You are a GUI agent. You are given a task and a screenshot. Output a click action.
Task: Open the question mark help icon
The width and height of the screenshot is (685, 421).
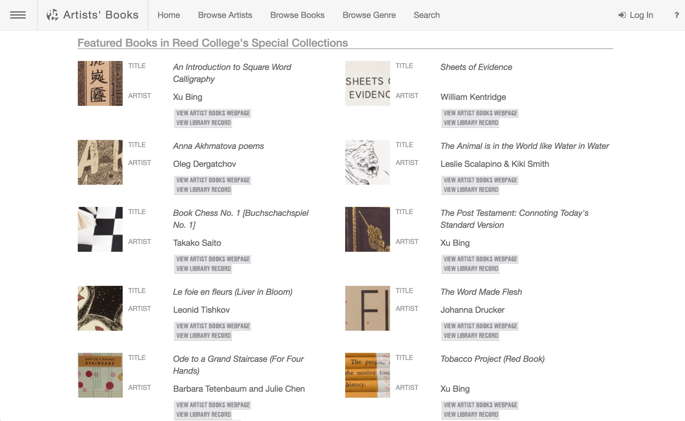676,15
